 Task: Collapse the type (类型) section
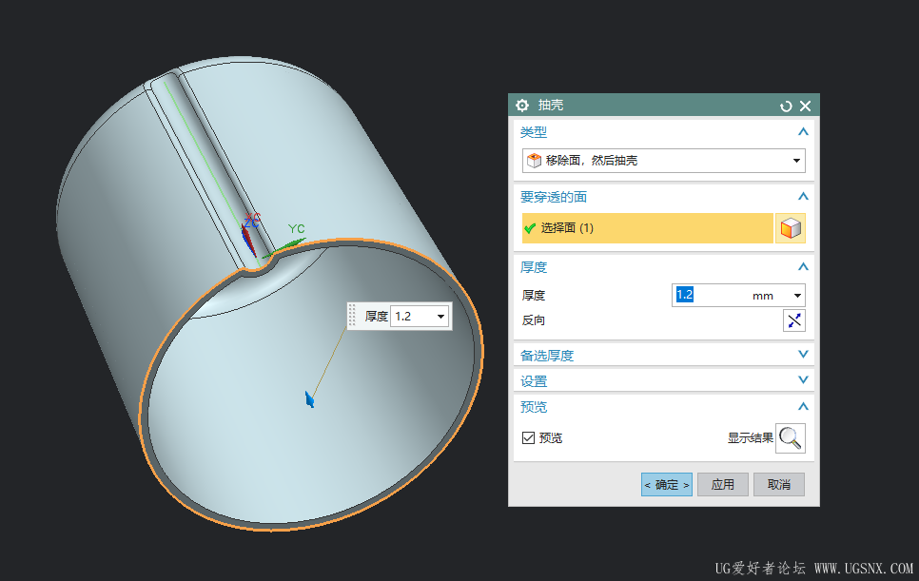[x=803, y=132]
